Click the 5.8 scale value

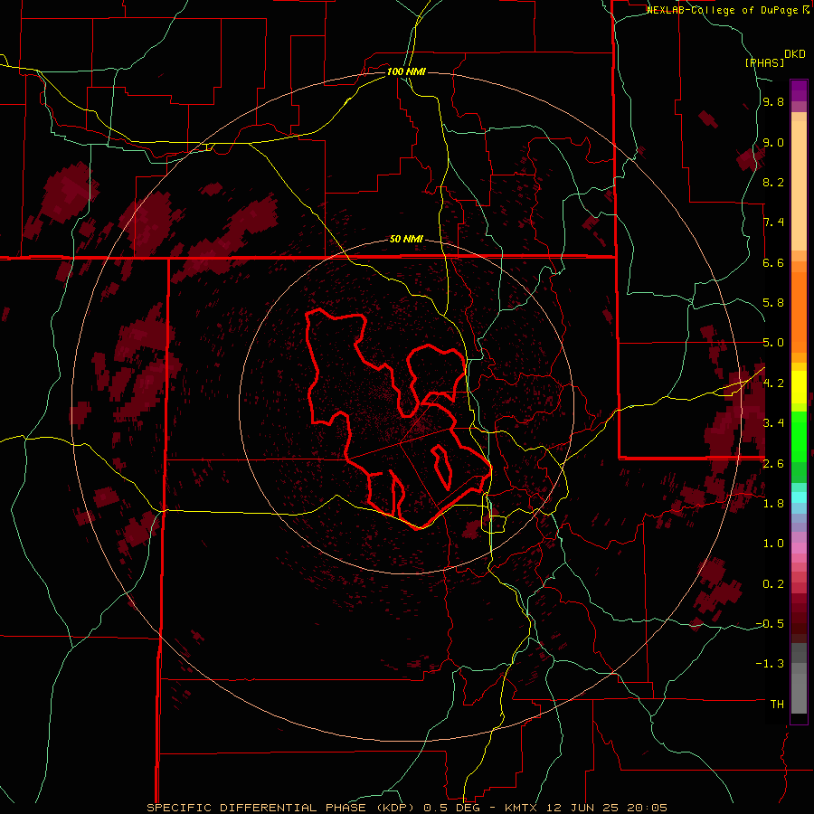point(773,303)
